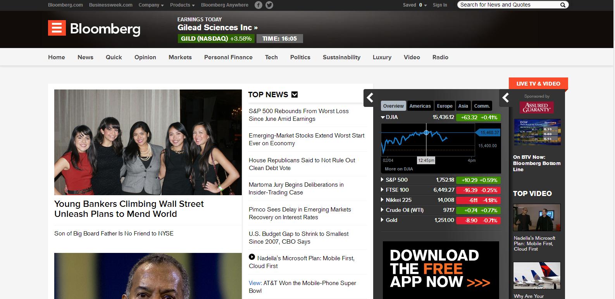The image size is (615, 299).
Task: Open the Gilead Sciences Inc earnings link
Action: point(217,27)
